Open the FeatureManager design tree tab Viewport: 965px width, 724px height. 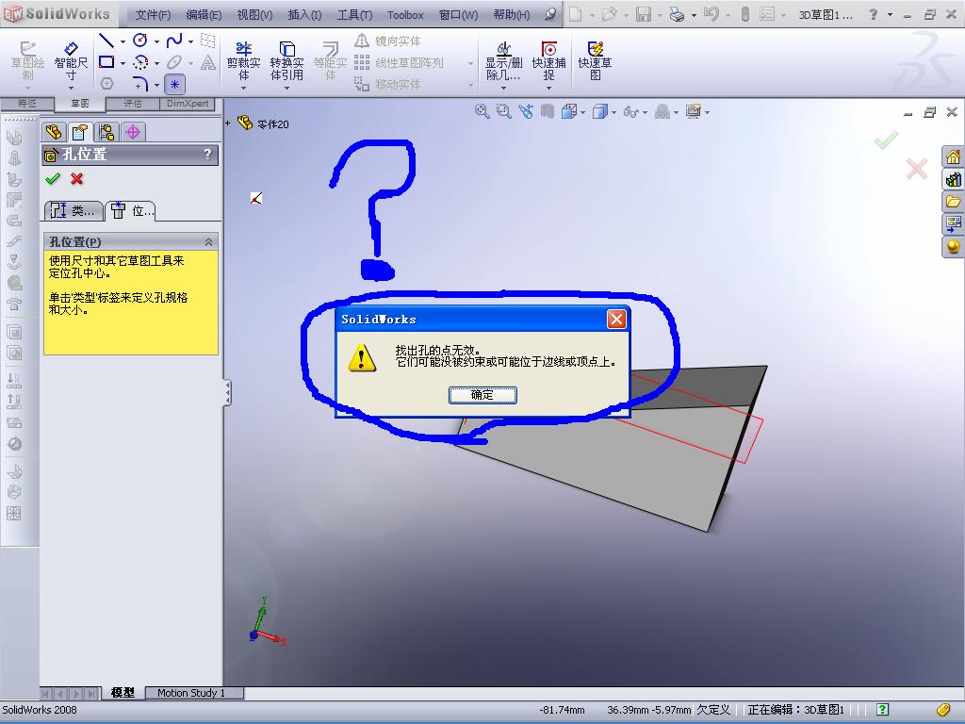[x=54, y=132]
